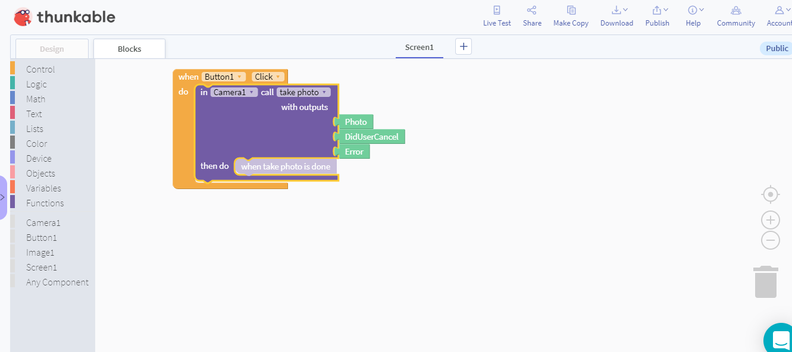Recenter the blocks workspace

770,194
